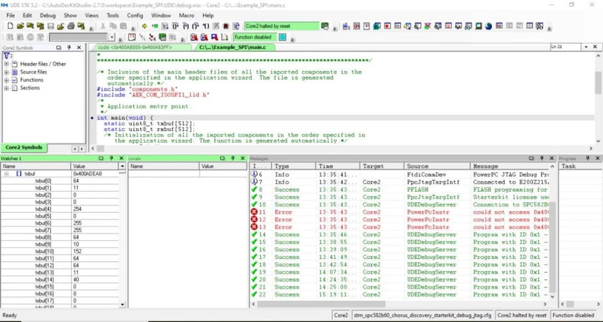Click the Open file folder icon
The height and width of the screenshot is (322, 603).
pyautogui.click(x=20, y=26)
